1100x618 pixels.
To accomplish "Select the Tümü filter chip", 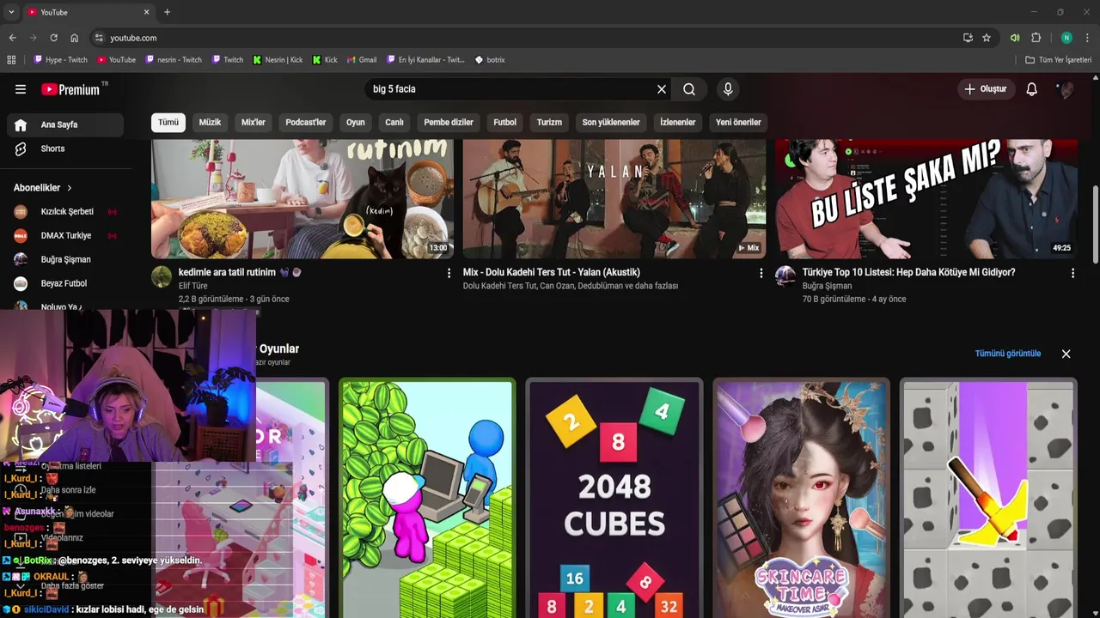I will [168, 122].
